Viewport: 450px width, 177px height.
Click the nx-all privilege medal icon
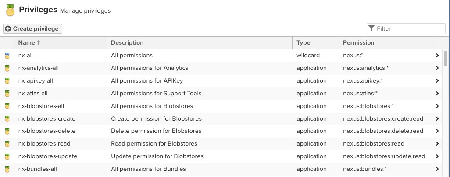point(7,56)
